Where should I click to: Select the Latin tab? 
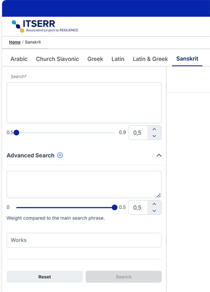click(118, 59)
